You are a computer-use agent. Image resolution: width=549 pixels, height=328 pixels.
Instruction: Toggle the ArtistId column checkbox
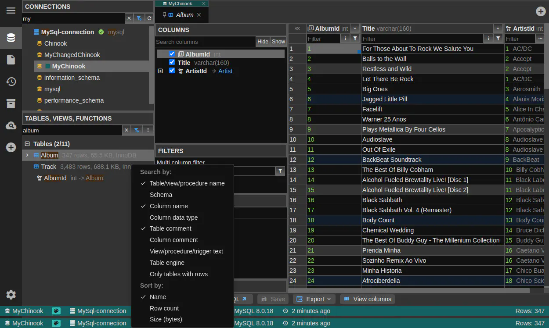coord(172,71)
